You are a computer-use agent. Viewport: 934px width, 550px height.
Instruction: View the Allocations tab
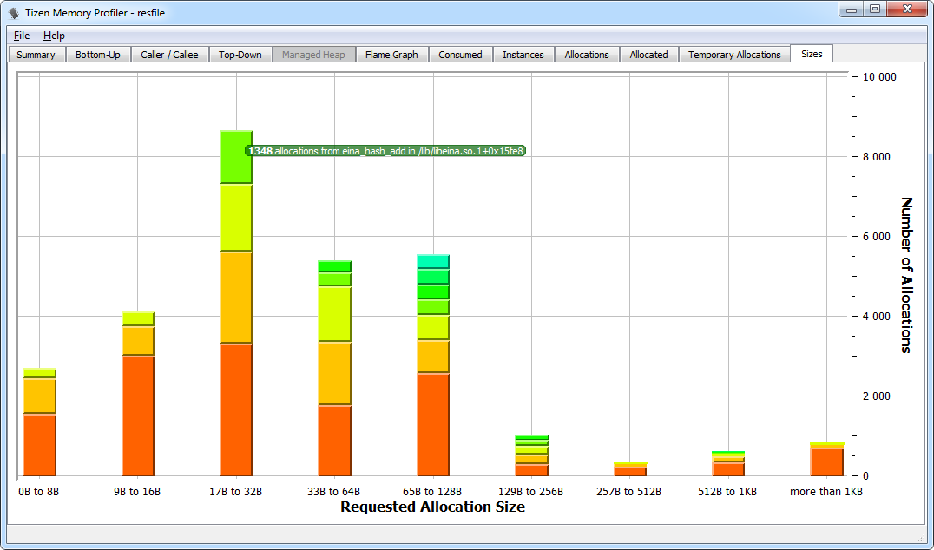pyautogui.click(x=587, y=54)
